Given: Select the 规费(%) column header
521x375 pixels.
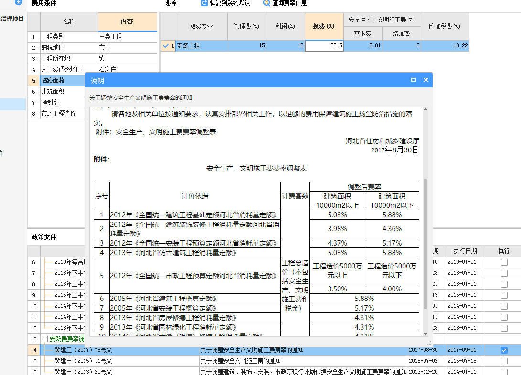Looking at the screenshot, I should (x=324, y=26).
